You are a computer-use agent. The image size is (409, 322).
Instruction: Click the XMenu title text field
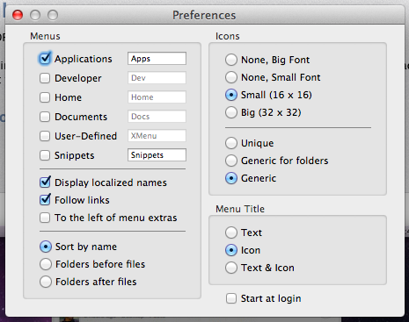point(157,136)
